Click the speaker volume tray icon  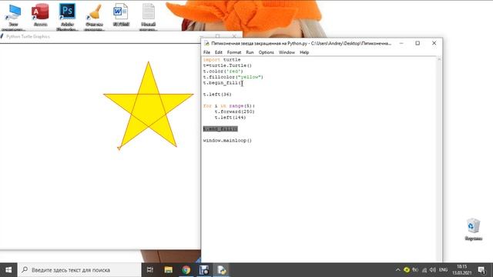[433, 270]
